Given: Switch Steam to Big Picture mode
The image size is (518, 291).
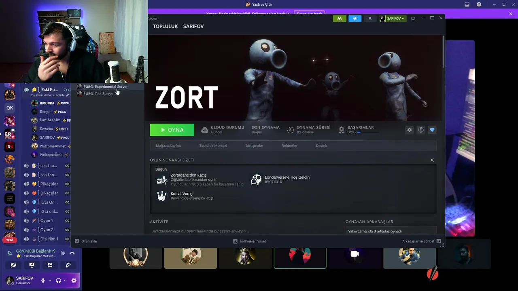Looking at the screenshot, I should point(413,19).
